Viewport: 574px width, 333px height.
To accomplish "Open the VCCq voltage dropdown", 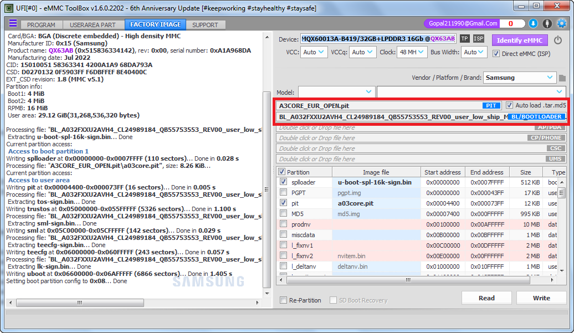I will pyautogui.click(x=362, y=52).
